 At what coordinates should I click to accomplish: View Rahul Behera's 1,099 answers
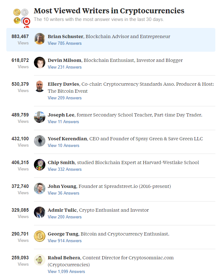point(66,272)
